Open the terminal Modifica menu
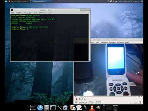This screenshot has width=148, height=111. [19, 13]
